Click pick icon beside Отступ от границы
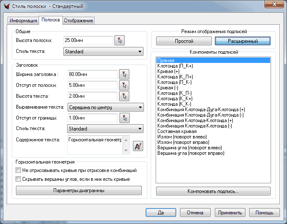Screen dimensions: 287x224 [x=124, y=118]
